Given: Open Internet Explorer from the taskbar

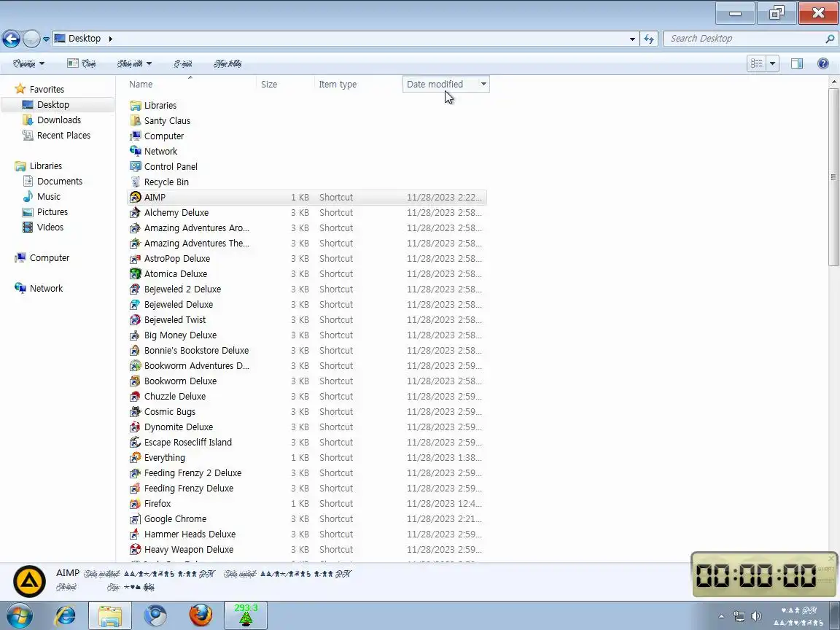Looking at the screenshot, I should 66,616.
